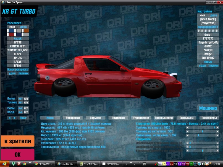Turn Подв. to вкл
This screenshot has height=167, width=223.
(x=26, y=112)
